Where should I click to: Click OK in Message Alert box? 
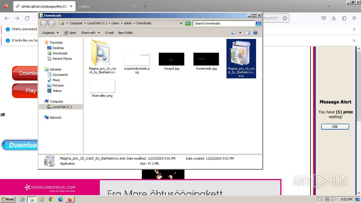(x=335, y=127)
